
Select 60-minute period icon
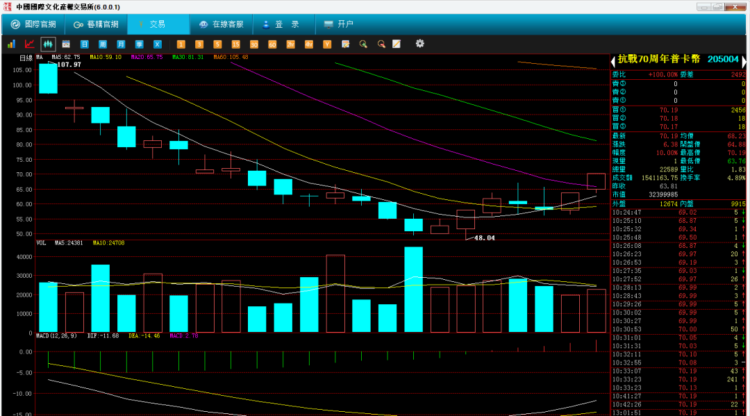[272, 44]
